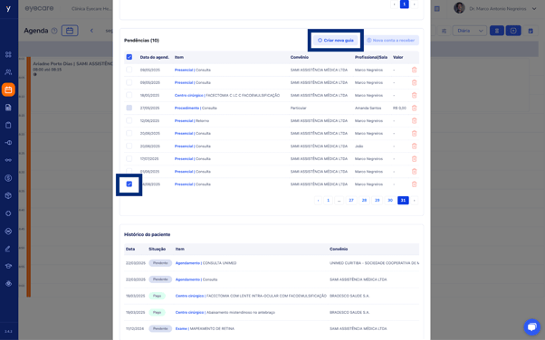Go to Pendências page 29
The image size is (545, 340).
tap(378, 201)
